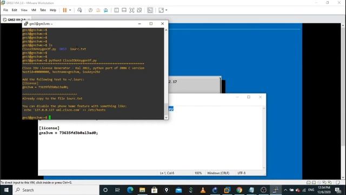Open the snapshot manager icon
346x195 pixels.
tap(106, 10)
